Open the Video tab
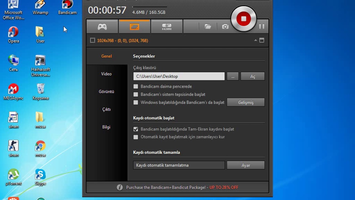The image size is (355, 200). click(106, 74)
